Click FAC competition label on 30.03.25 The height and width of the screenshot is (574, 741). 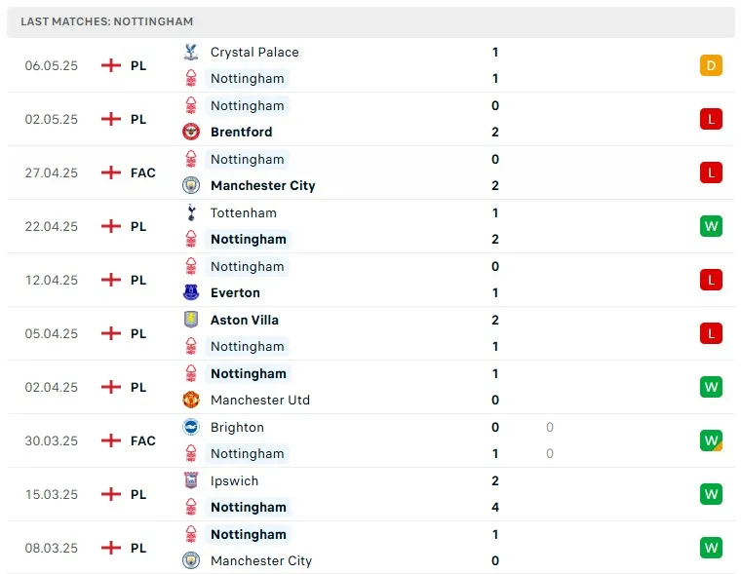pyautogui.click(x=142, y=440)
